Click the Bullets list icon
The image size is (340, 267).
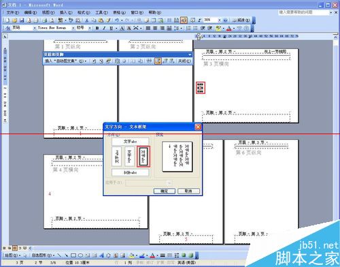point(195,28)
